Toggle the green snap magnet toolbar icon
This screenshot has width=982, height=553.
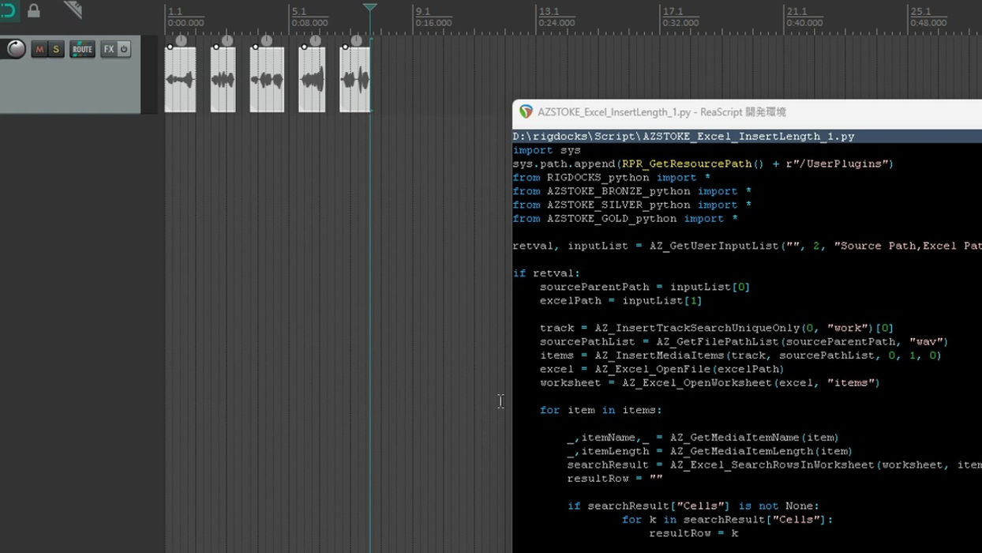tap(8, 10)
